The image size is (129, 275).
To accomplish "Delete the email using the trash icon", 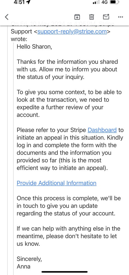I will click(x=92, y=17).
